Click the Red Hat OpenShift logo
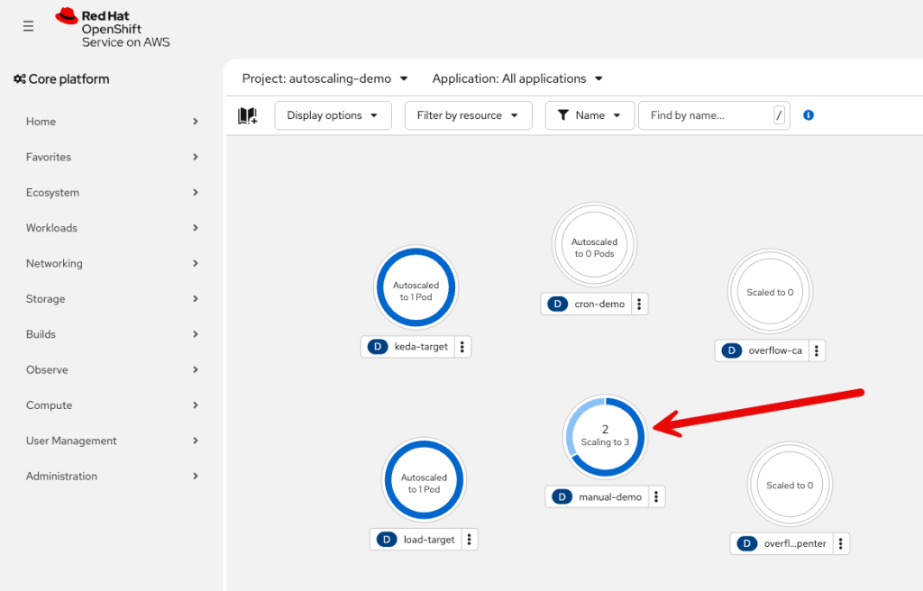The image size is (923, 591). (112, 28)
